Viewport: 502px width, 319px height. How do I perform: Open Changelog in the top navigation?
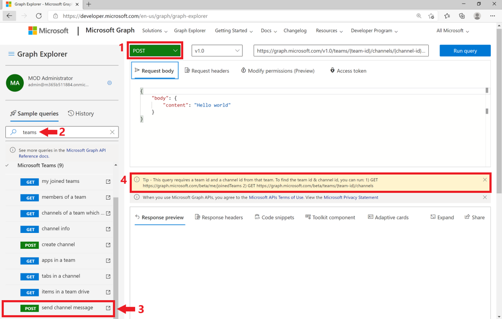(295, 30)
